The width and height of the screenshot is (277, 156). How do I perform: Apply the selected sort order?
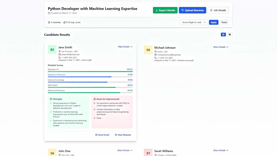point(214,22)
